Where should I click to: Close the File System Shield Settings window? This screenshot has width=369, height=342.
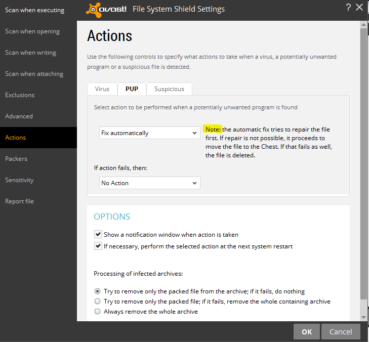(360, 7)
